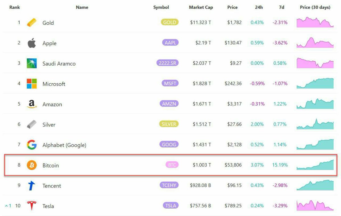This screenshot has width=341, height=216.
Task: Sort by Price column header
Action: (x=232, y=7)
